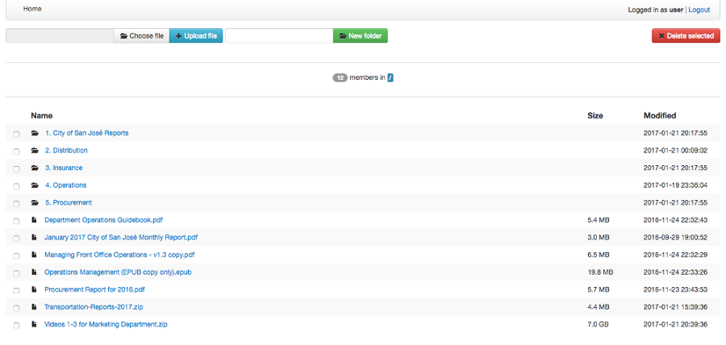
Task: Click file icon beside Videos 1-3 for Marketing Department.zip
Action: [x=34, y=325]
